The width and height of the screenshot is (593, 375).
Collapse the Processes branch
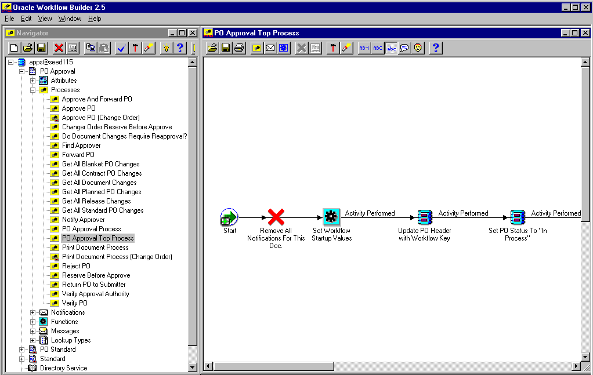pos(33,90)
